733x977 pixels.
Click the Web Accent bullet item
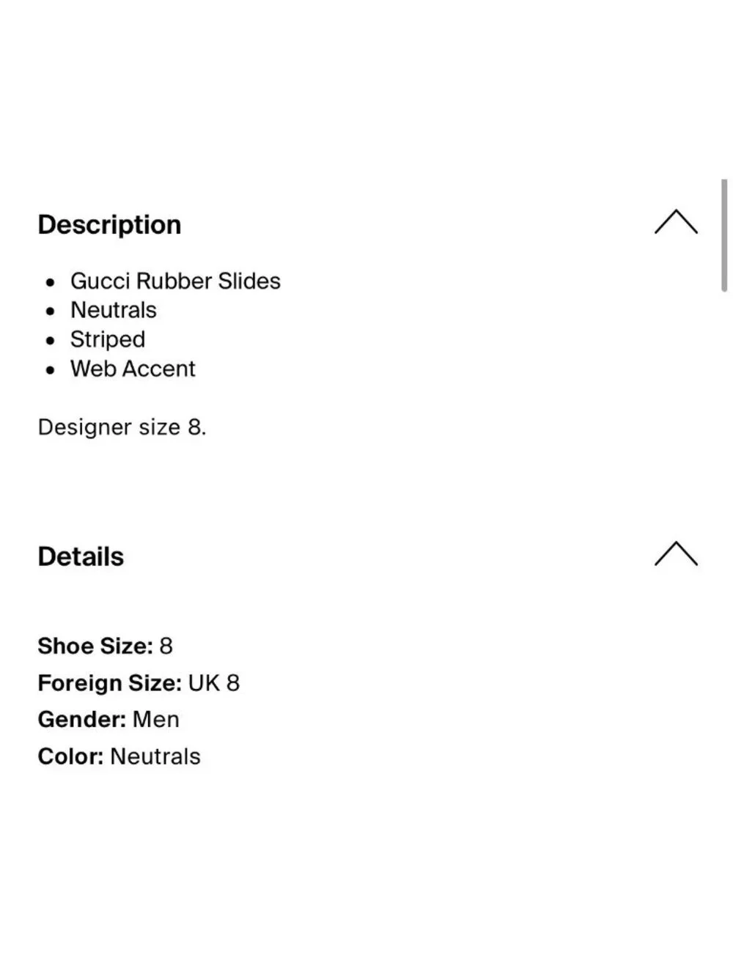click(133, 369)
